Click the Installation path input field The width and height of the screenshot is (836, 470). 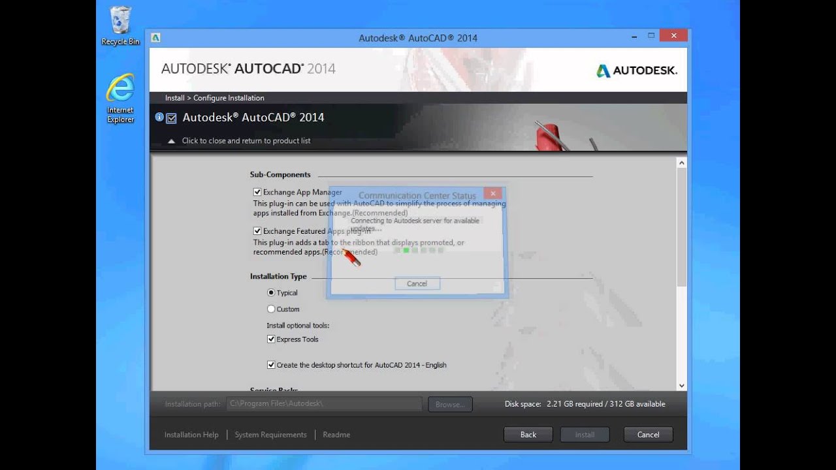click(324, 403)
